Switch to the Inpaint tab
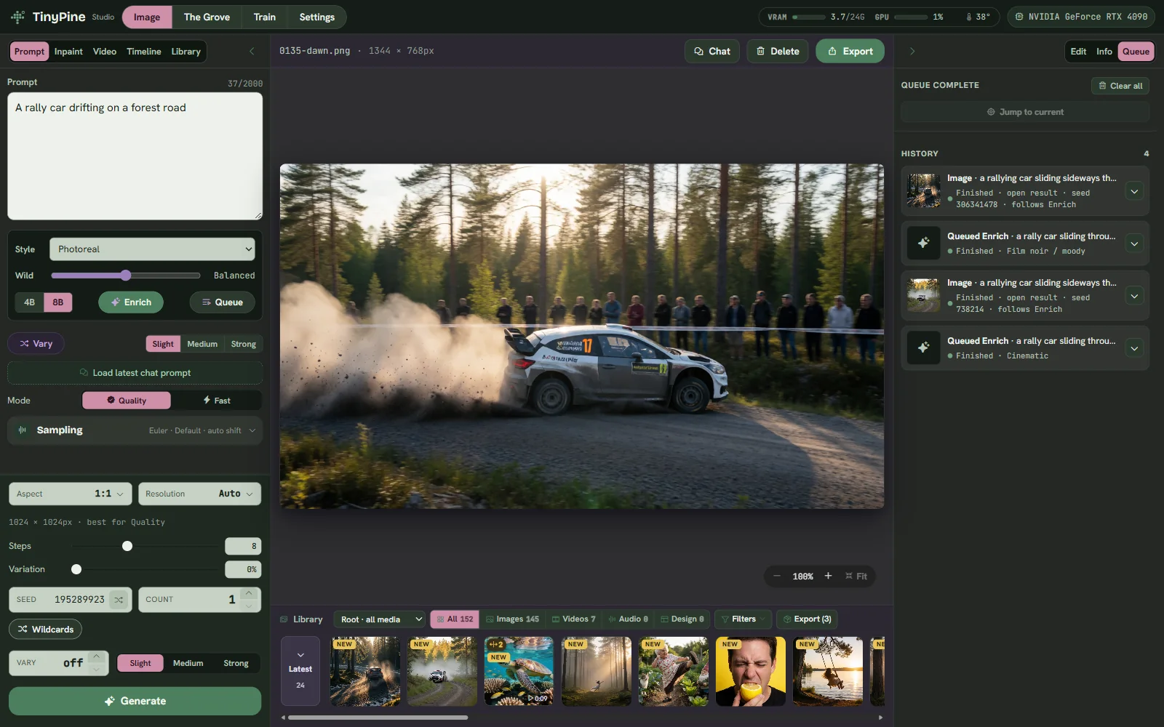1164x727 pixels. pos(68,52)
